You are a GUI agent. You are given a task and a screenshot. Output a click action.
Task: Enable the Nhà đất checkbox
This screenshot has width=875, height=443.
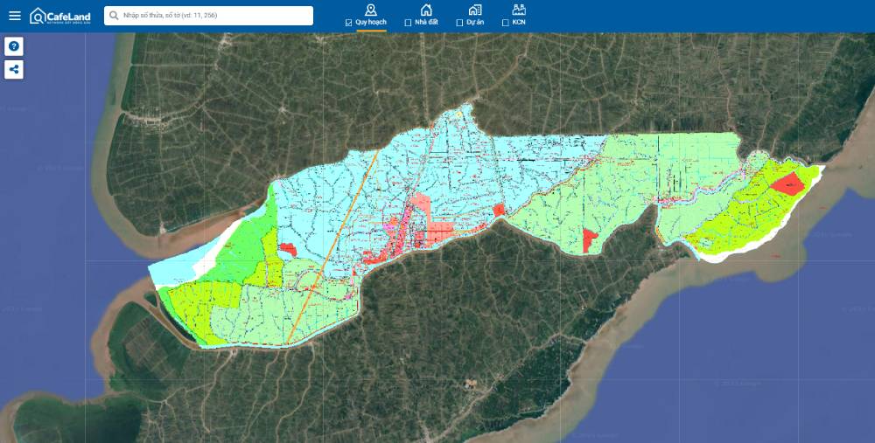tap(409, 23)
